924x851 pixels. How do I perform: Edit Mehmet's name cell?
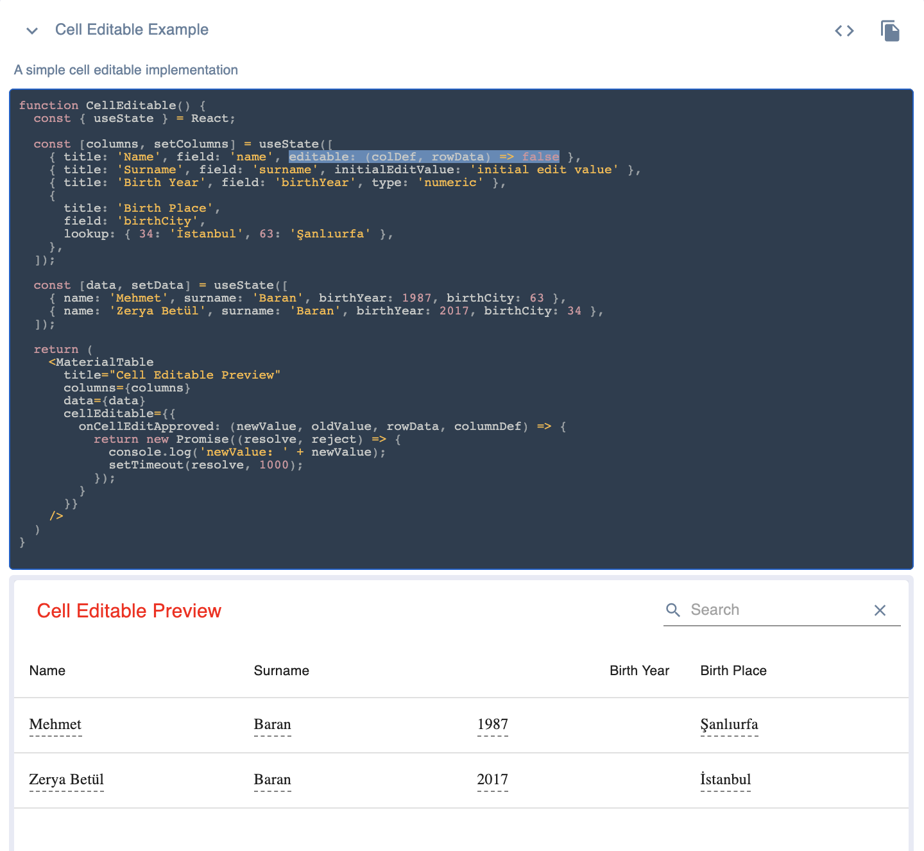55,725
